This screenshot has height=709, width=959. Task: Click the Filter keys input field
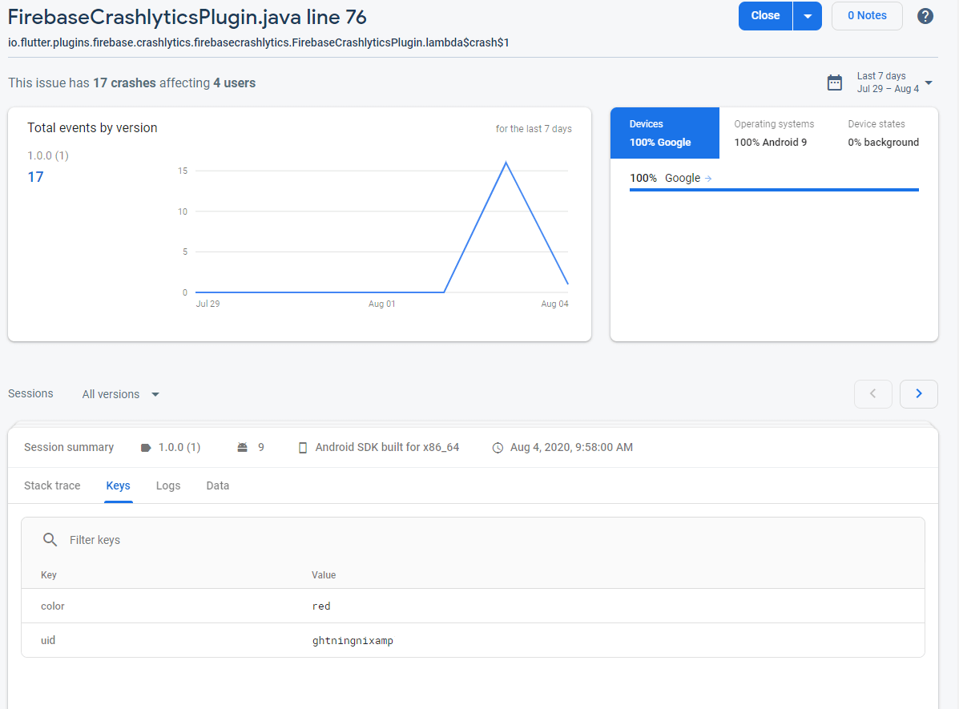pos(472,539)
